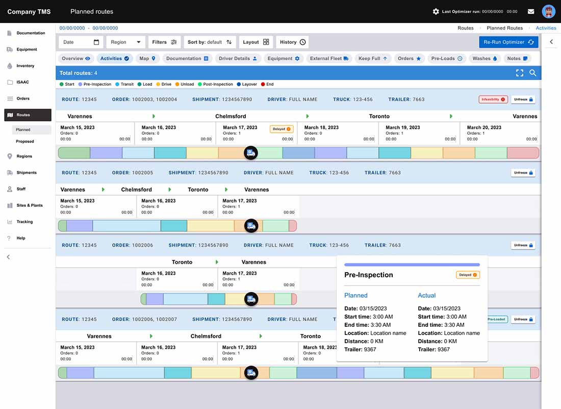Click Unfreeze on first route

(523, 100)
